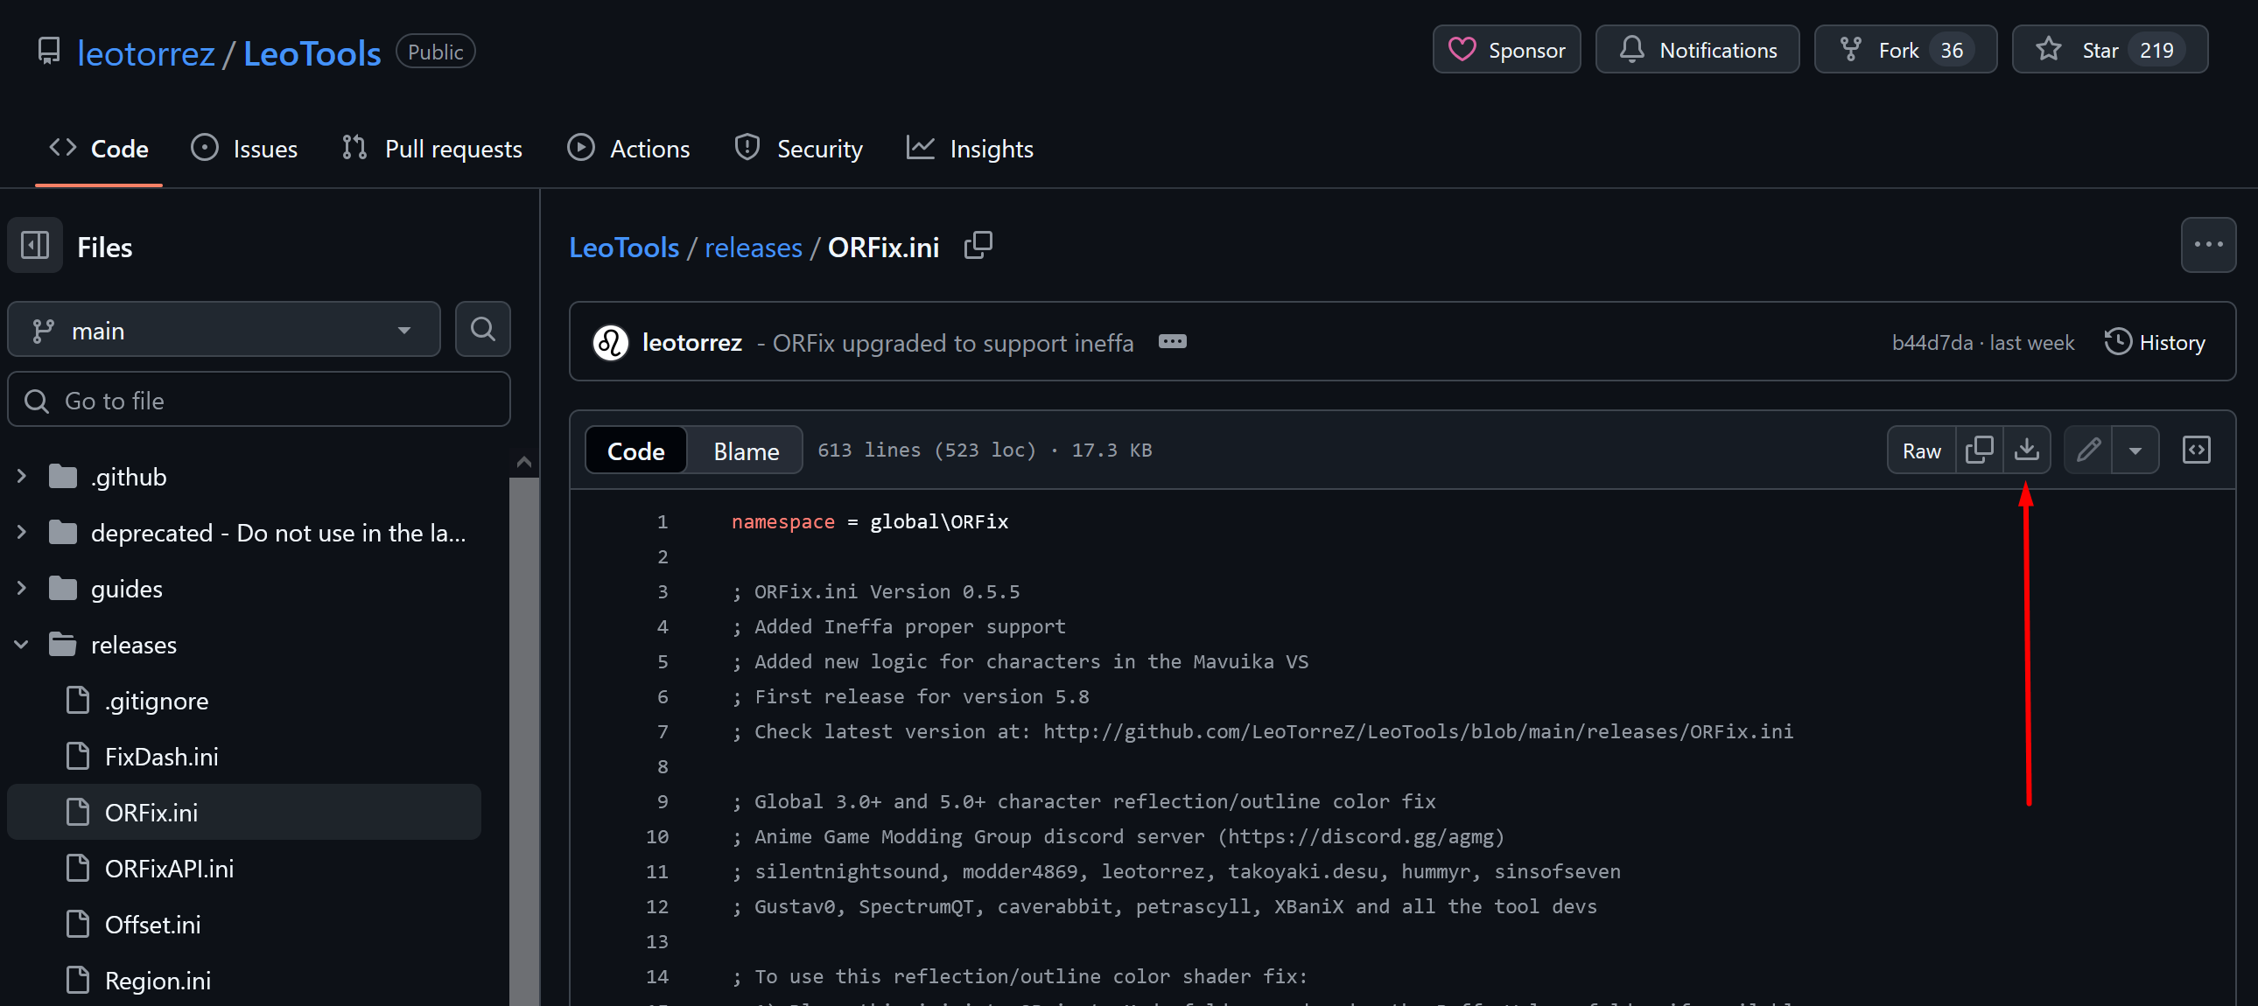The width and height of the screenshot is (2258, 1006).
Task: Collapse the releases folder
Action: click(x=22, y=644)
